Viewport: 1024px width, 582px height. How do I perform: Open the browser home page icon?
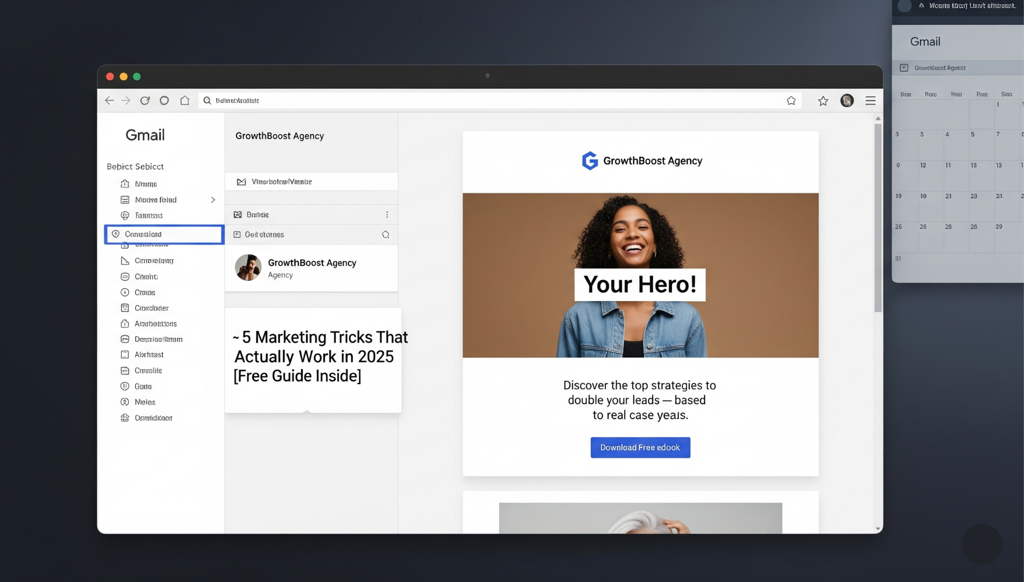click(x=185, y=100)
